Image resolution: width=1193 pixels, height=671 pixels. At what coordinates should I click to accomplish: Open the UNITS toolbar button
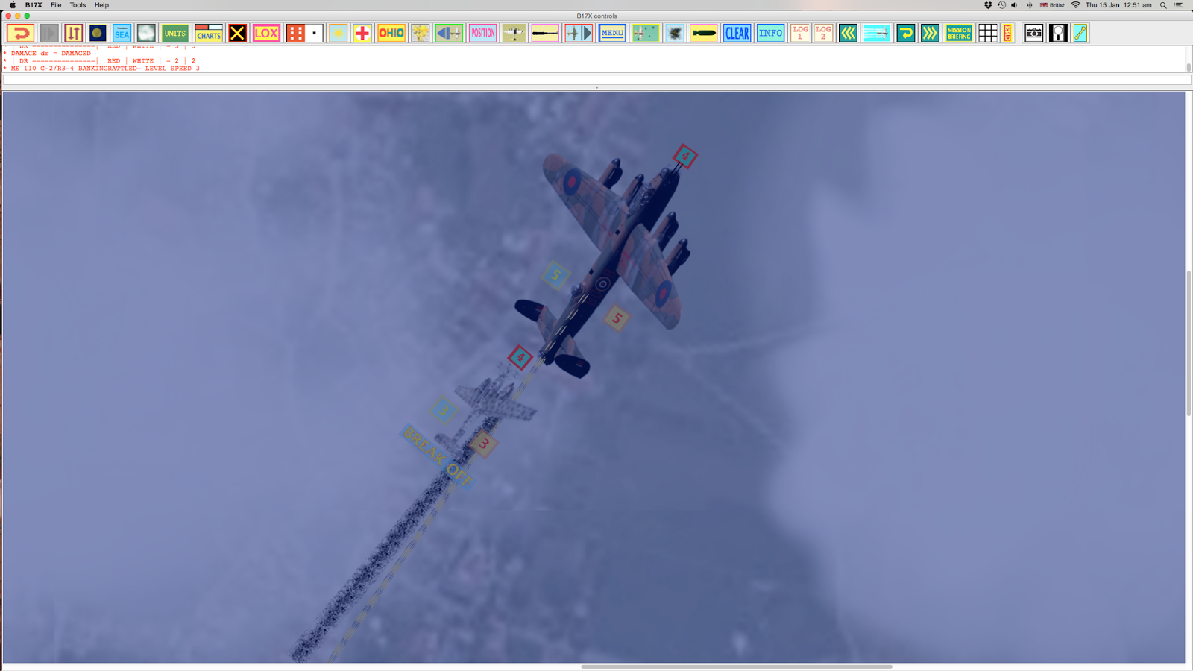tap(175, 34)
